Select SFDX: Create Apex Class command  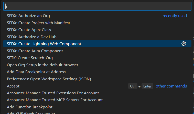tap(97, 30)
